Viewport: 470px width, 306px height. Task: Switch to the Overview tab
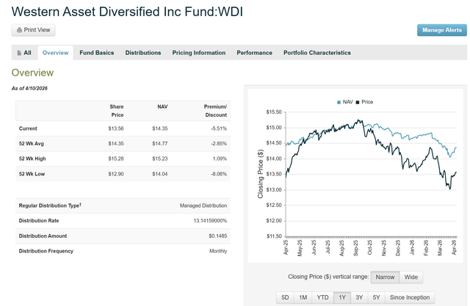tap(56, 53)
